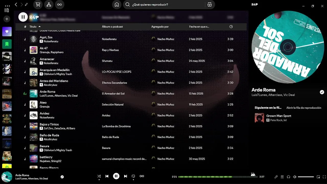Open the three-dots app menu
The width and height of the screenshot is (327, 184).
8,6
